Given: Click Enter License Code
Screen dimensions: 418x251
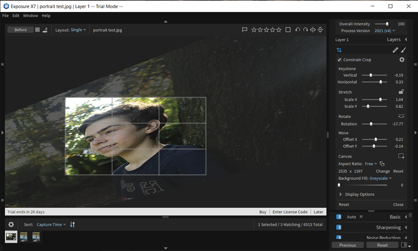Looking at the screenshot, I should (290, 212).
